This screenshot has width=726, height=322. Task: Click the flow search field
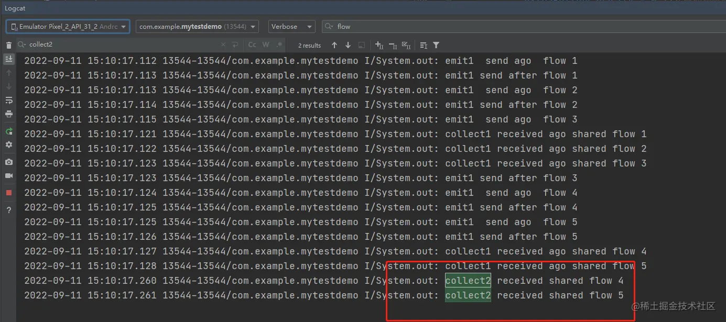coord(367,26)
